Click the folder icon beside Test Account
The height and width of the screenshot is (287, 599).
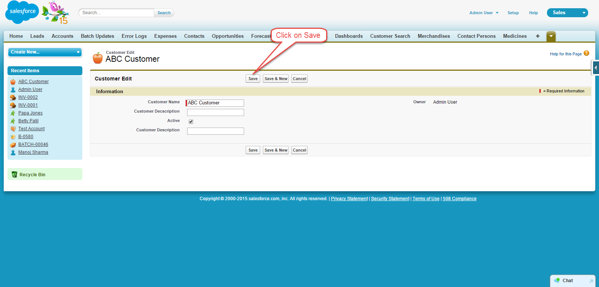tap(13, 129)
